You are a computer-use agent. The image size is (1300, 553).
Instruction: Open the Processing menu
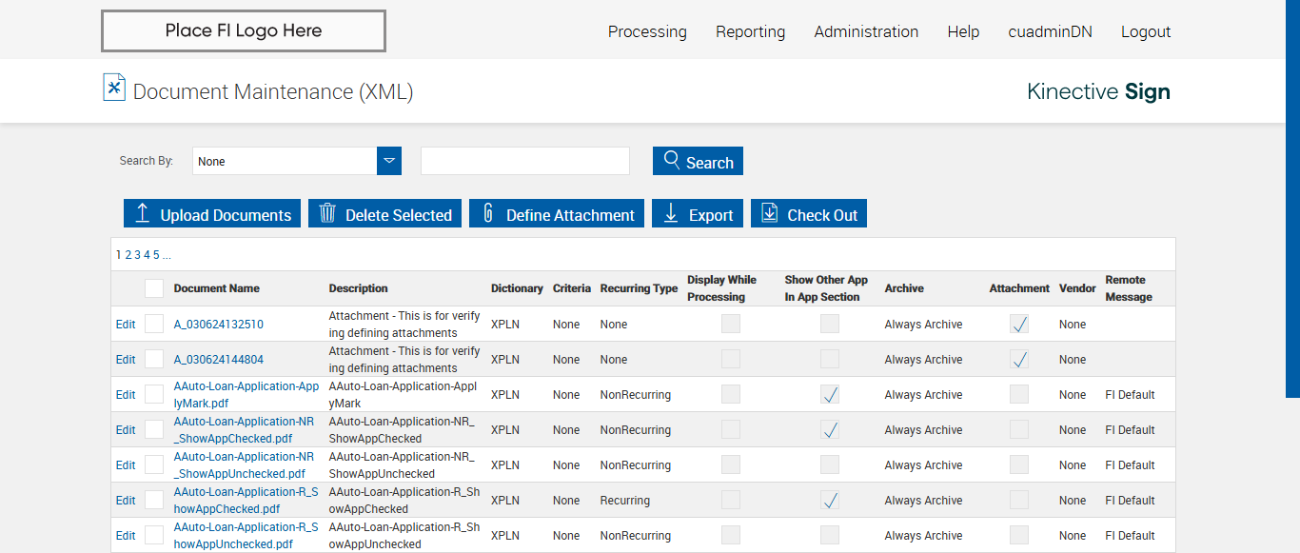[x=647, y=31]
